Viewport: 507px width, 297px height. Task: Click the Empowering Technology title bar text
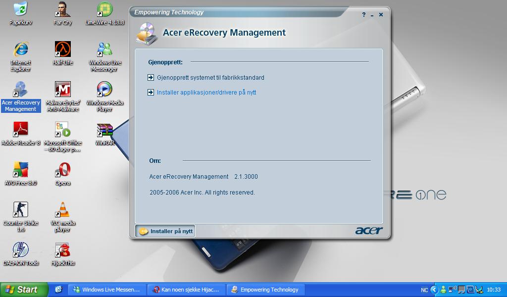[169, 12]
